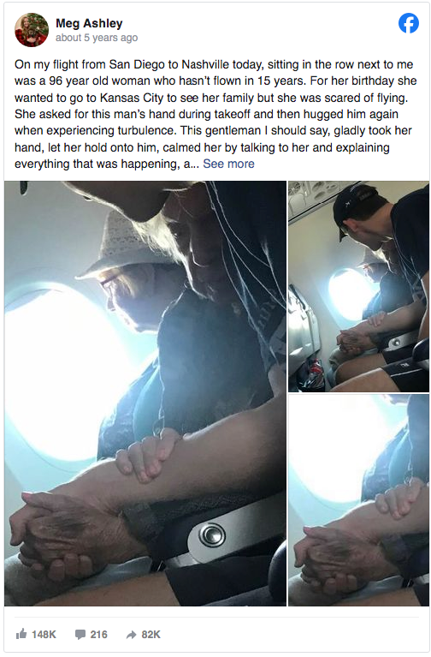431x657 pixels.
Task: Click the comment bubble icon
Action: [80, 635]
